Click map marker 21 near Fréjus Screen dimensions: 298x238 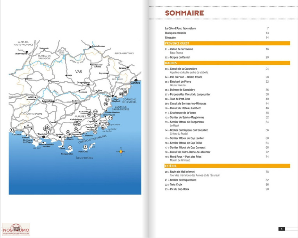click(x=107, y=99)
